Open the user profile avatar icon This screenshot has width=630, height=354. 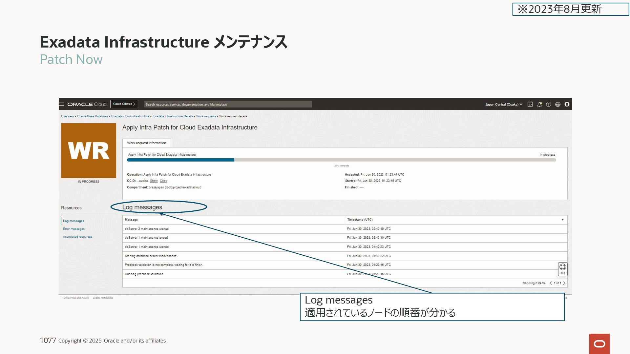[x=567, y=104]
